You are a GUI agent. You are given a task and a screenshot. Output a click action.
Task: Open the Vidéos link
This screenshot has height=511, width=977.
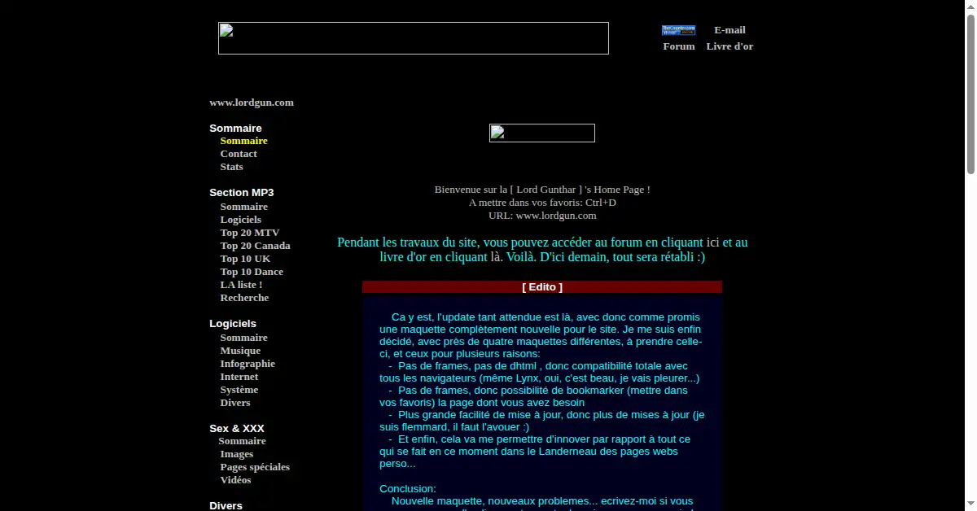235,480
